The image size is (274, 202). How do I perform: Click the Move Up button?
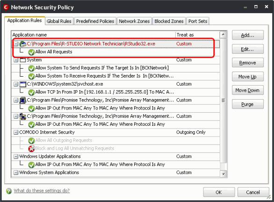coord(248,77)
